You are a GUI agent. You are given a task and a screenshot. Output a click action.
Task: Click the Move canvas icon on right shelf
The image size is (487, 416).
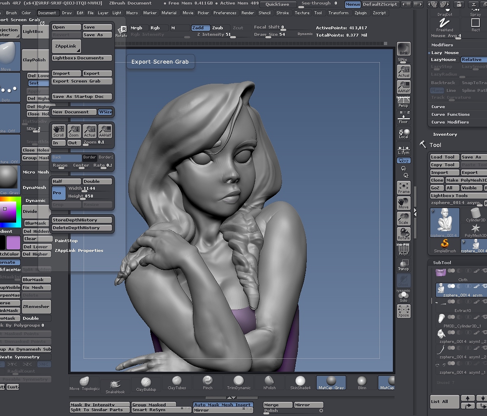(403, 203)
